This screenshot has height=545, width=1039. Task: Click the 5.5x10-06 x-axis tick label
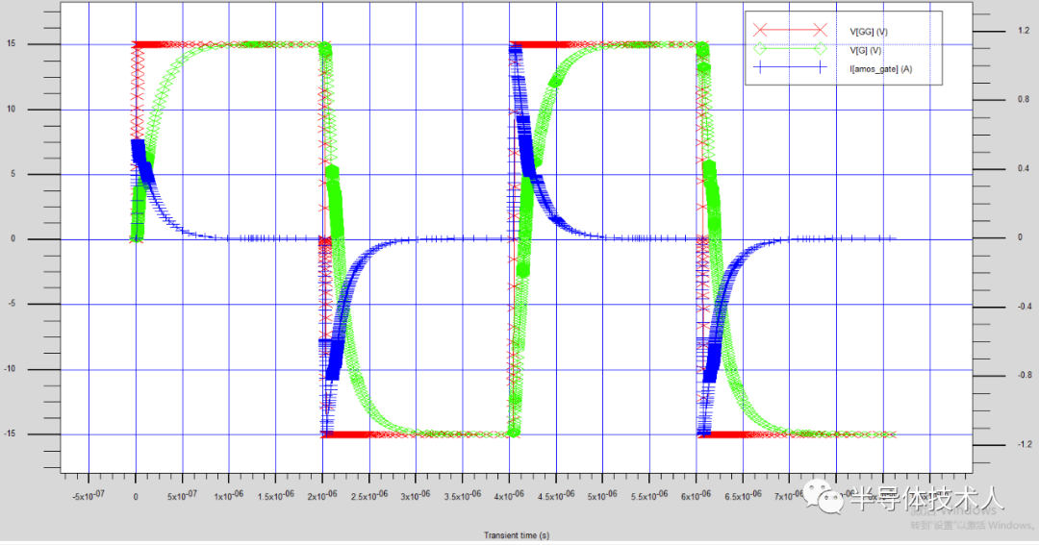click(x=648, y=495)
